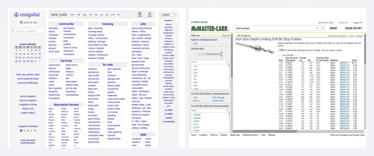
Task: Open the for sale section heading
Action: click(108, 65)
